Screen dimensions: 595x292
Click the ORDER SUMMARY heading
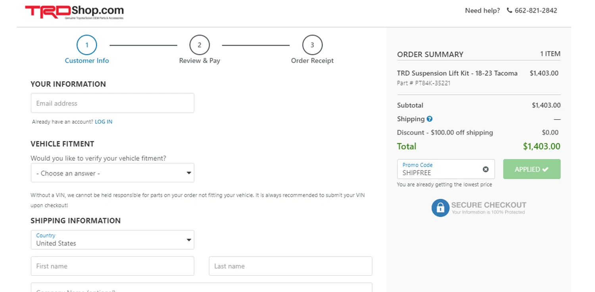430,54
